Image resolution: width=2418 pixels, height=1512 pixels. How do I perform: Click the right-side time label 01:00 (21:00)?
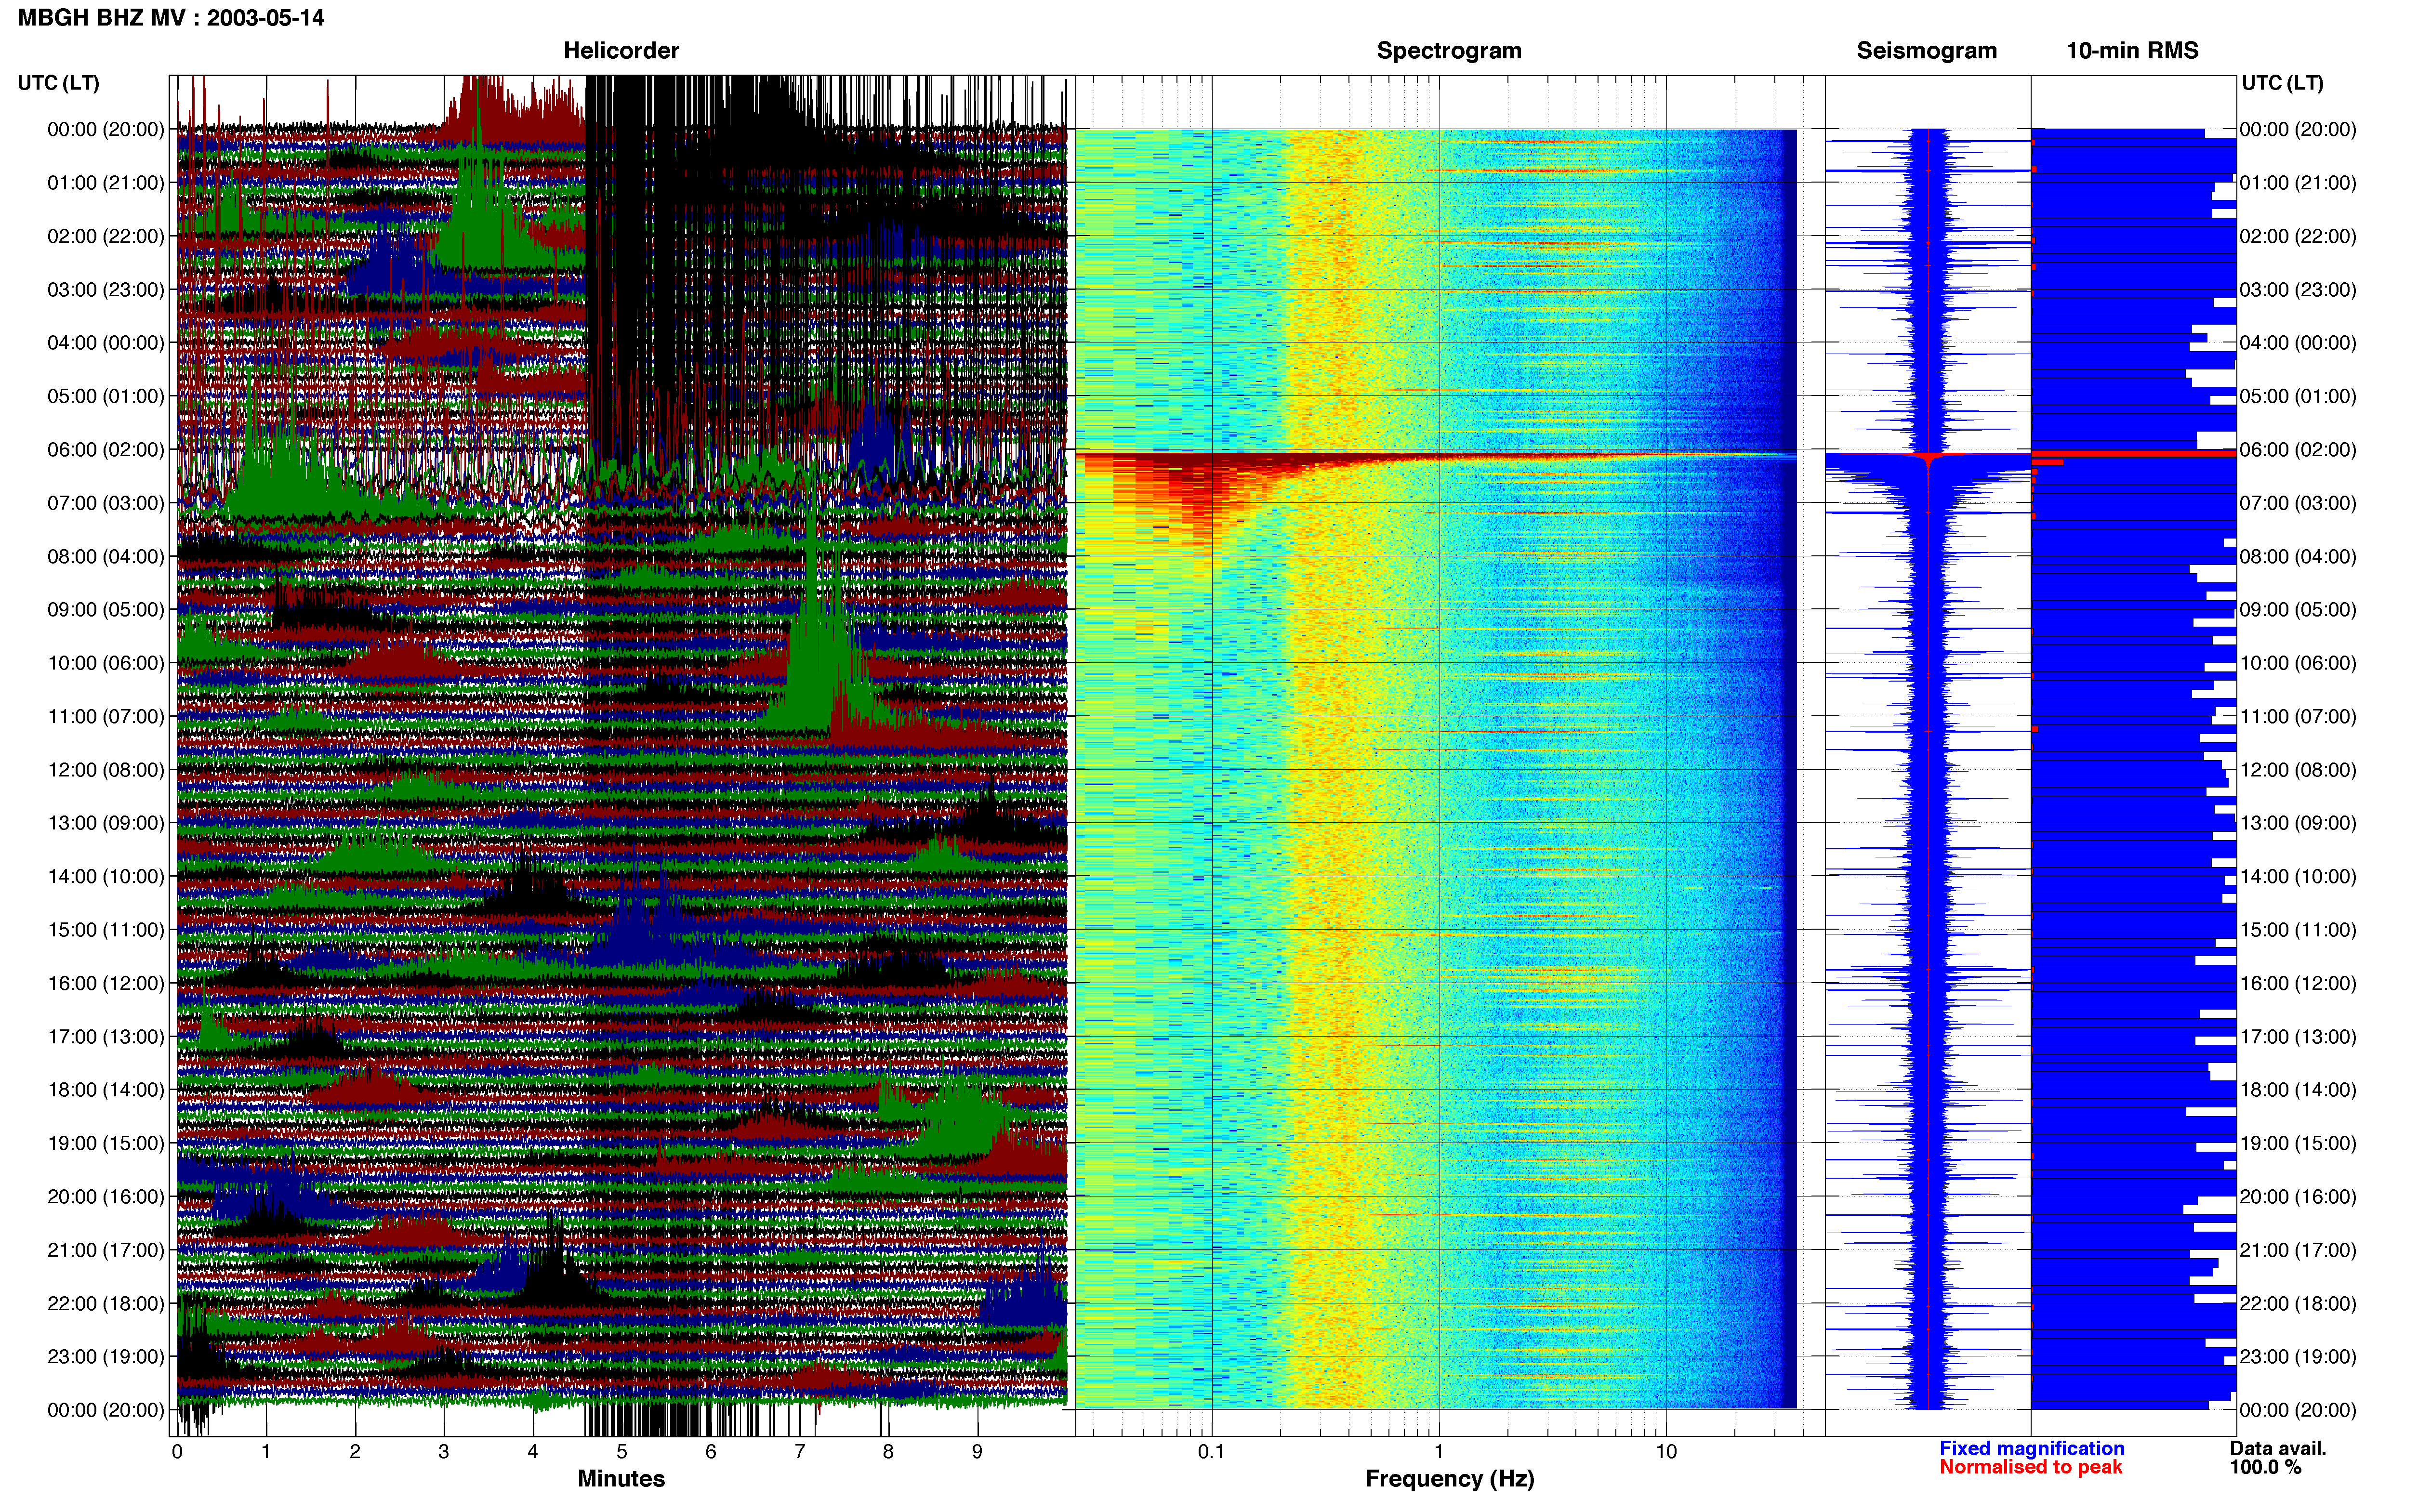coord(2298,183)
